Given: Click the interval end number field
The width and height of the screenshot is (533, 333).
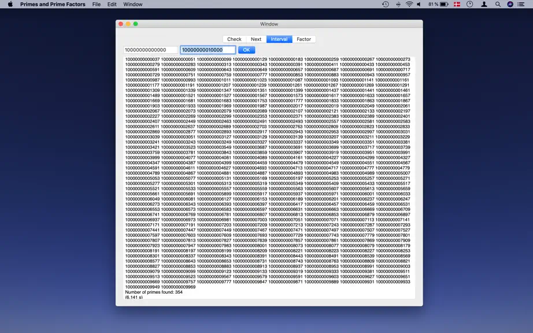Looking at the screenshot, I should (x=208, y=50).
